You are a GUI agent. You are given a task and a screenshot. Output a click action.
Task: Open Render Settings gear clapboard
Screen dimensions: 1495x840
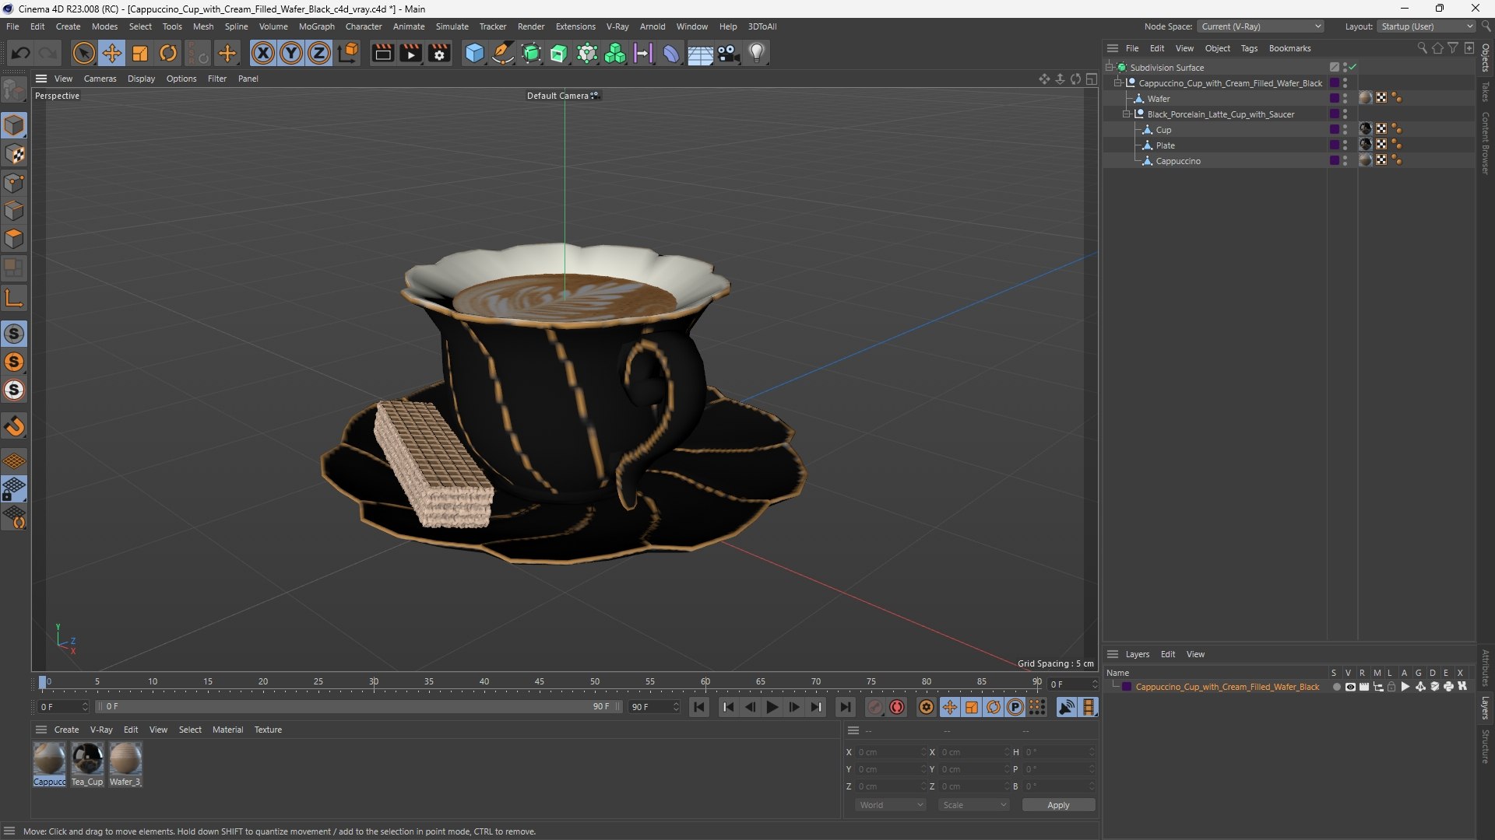point(439,53)
